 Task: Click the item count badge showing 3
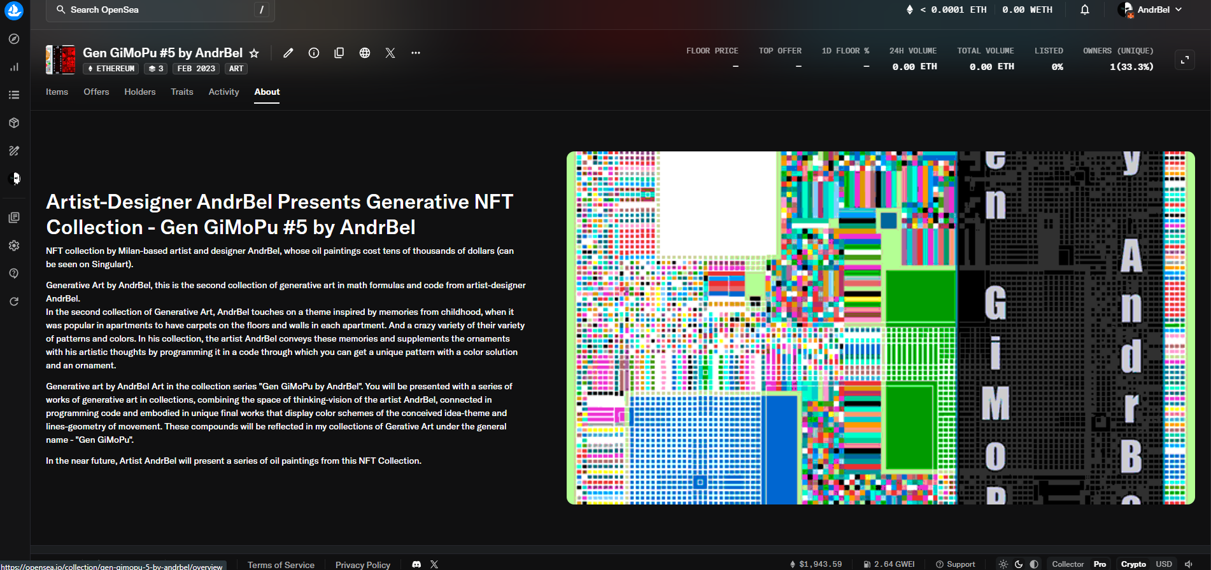tap(156, 69)
